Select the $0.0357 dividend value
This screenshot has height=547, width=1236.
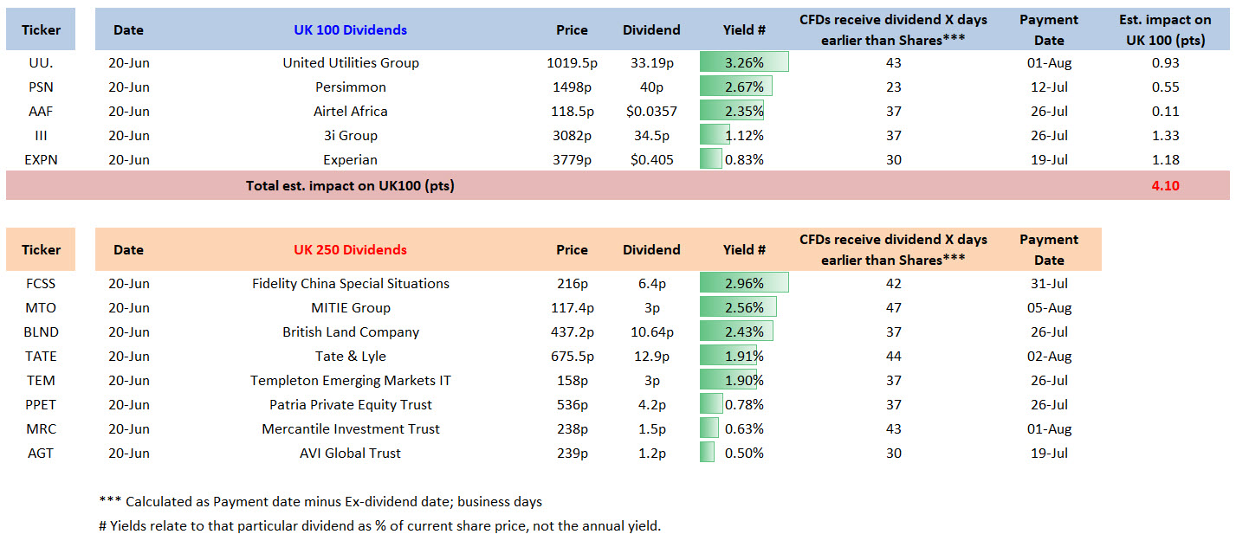pyautogui.click(x=651, y=112)
